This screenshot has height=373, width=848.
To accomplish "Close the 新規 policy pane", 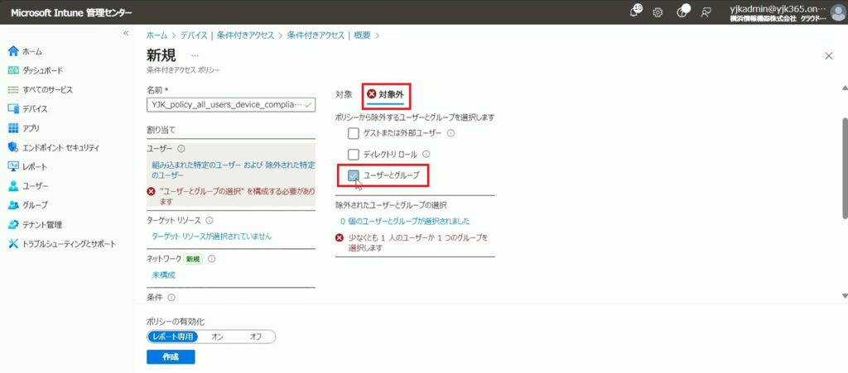I will pyautogui.click(x=828, y=55).
